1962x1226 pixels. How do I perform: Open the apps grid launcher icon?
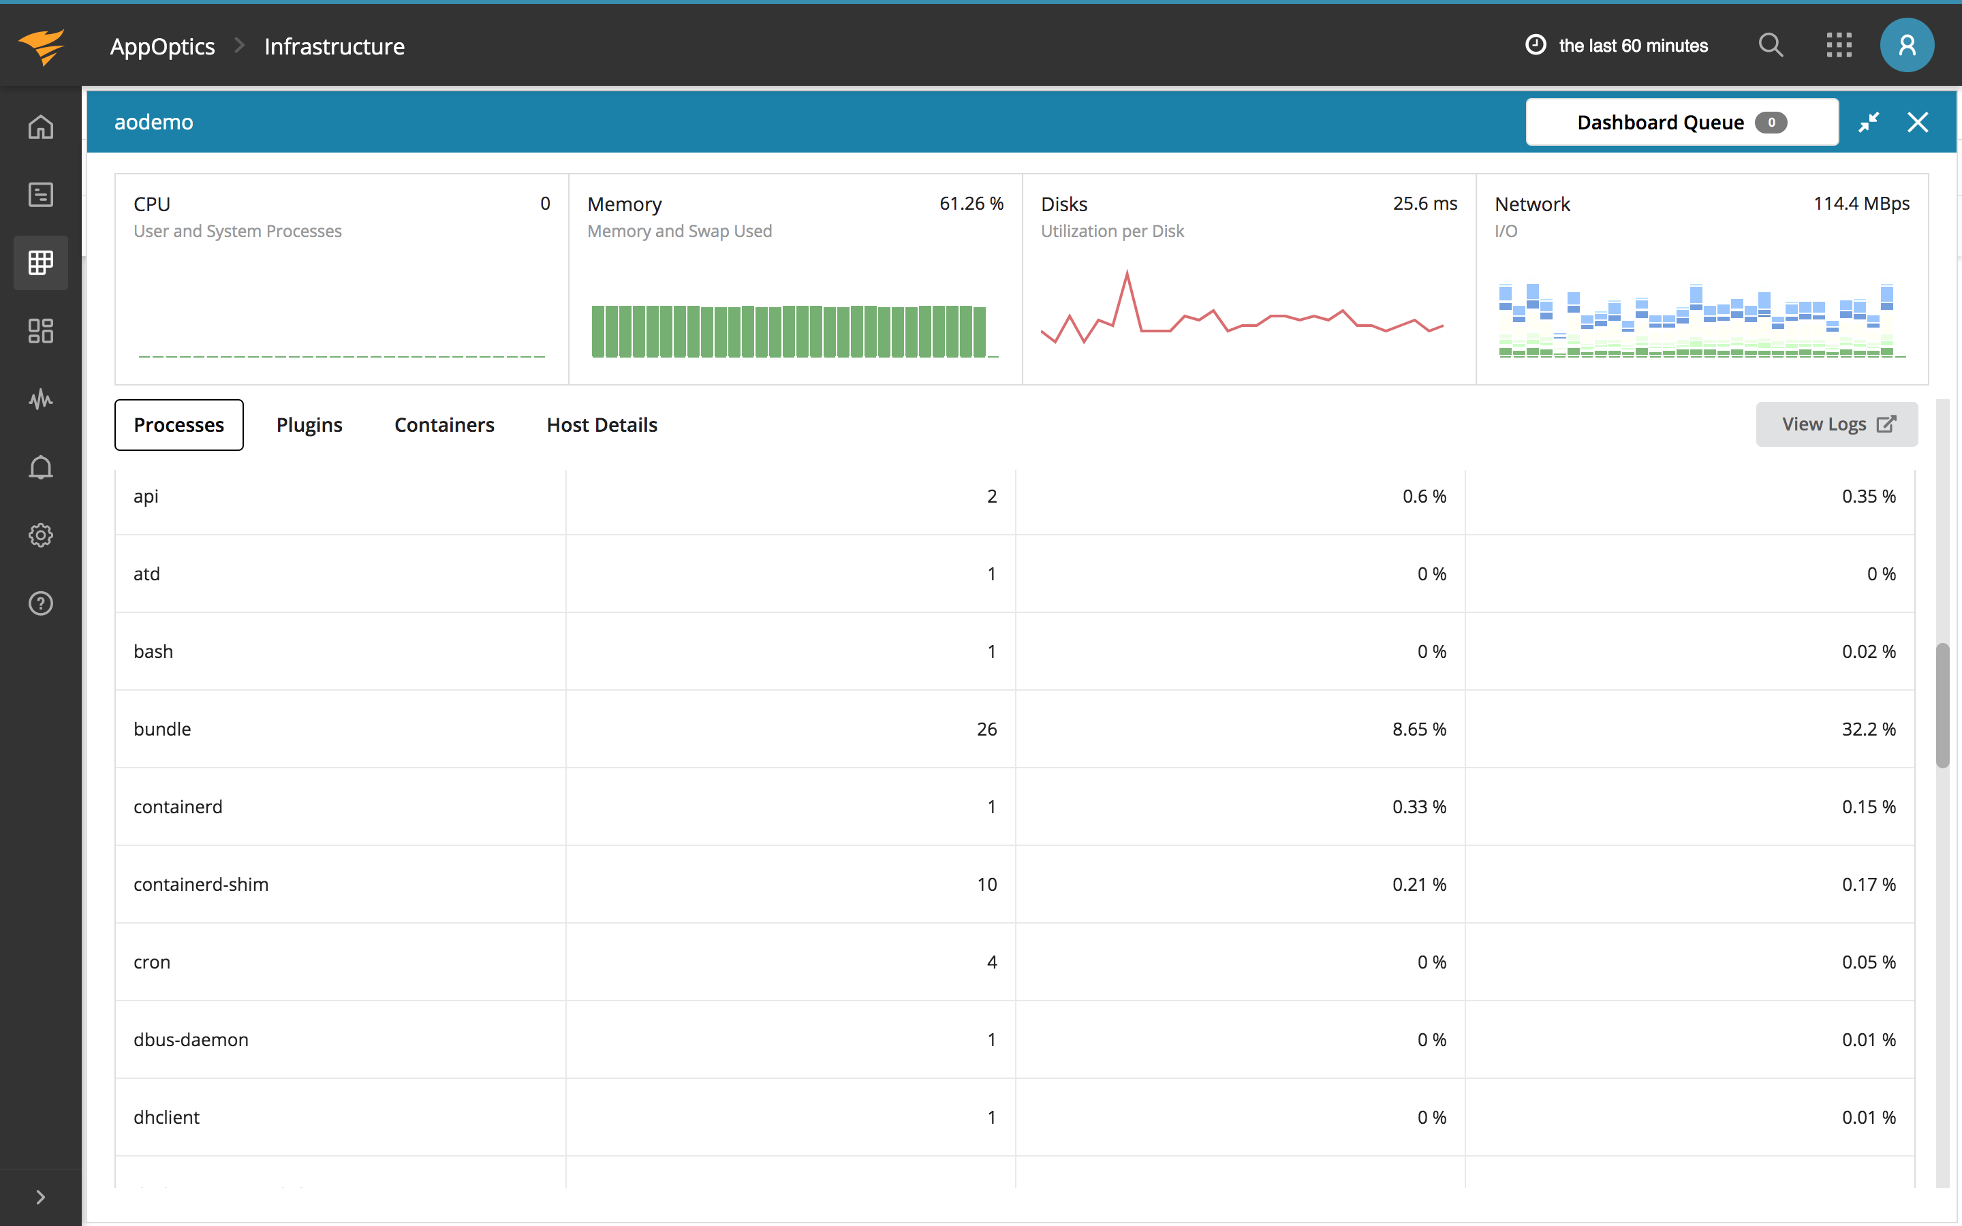[1839, 46]
